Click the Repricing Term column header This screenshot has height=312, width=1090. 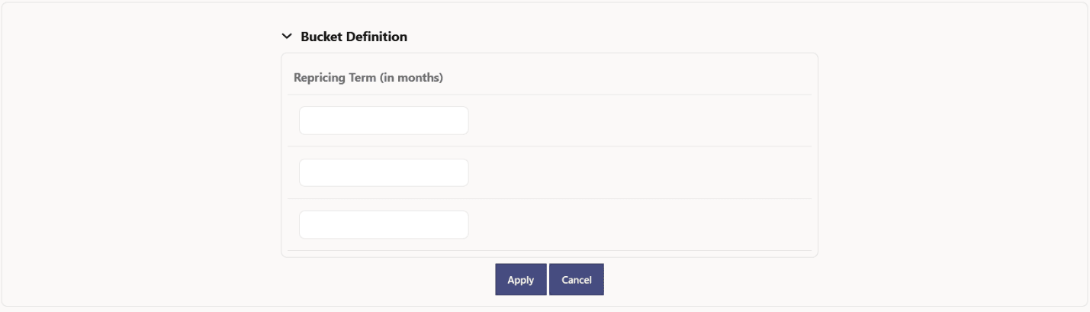pos(368,78)
